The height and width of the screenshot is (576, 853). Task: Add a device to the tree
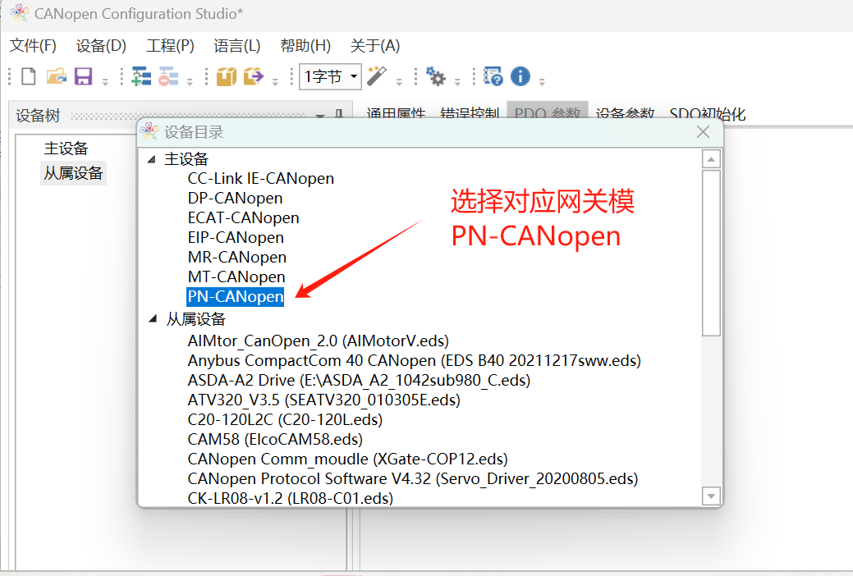point(141,76)
